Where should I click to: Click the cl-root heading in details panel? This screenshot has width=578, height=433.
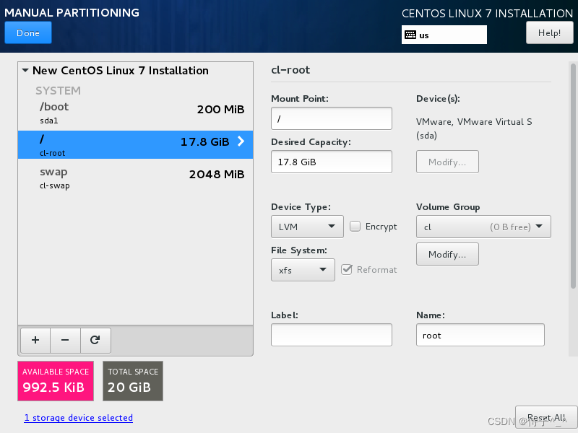tap(290, 70)
